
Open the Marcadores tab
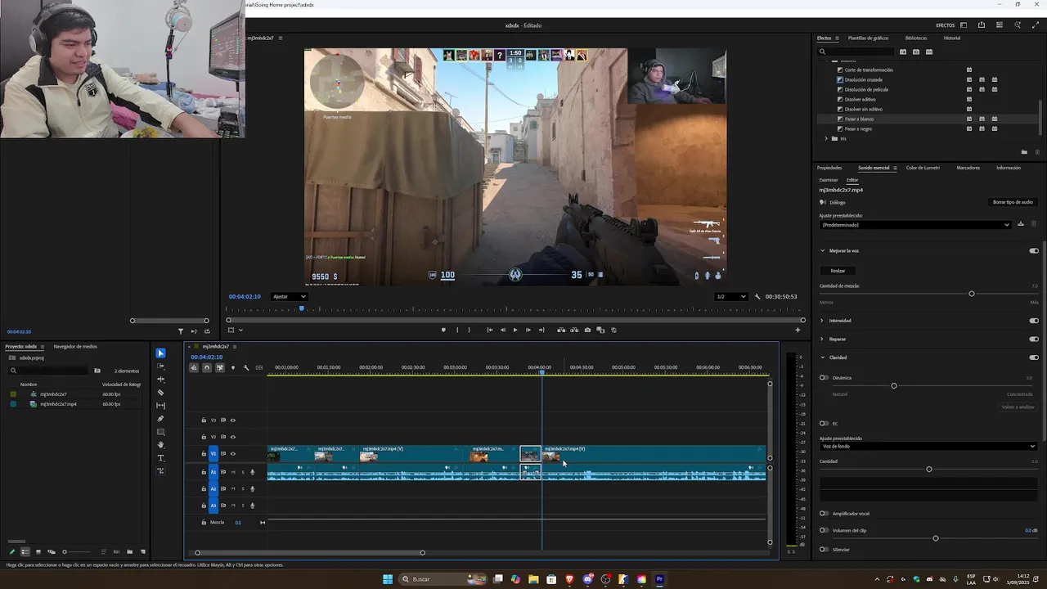968,168
